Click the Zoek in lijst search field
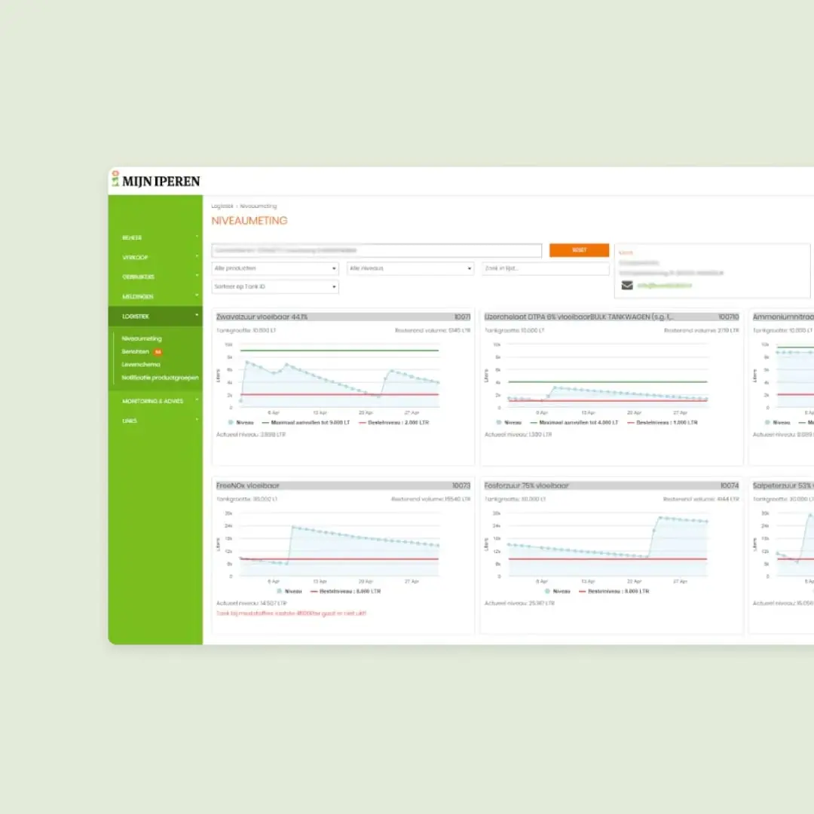 (x=545, y=268)
